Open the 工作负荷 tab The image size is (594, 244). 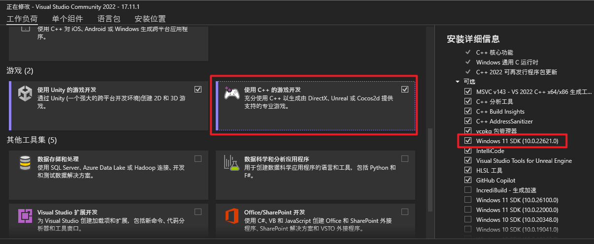(22, 19)
